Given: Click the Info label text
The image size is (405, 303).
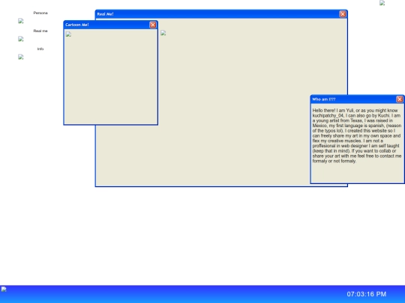Looking at the screenshot, I should pos(40,49).
